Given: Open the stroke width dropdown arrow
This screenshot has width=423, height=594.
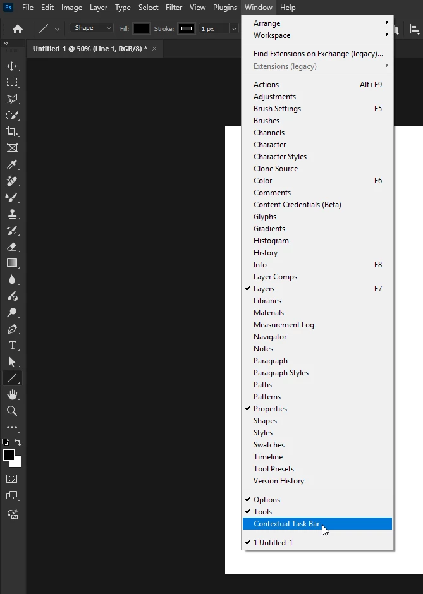Looking at the screenshot, I should [234, 29].
